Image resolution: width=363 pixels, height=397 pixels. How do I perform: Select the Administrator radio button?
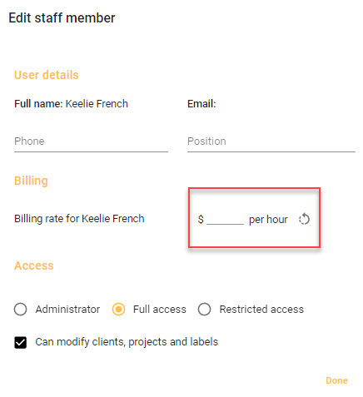(x=20, y=309)
